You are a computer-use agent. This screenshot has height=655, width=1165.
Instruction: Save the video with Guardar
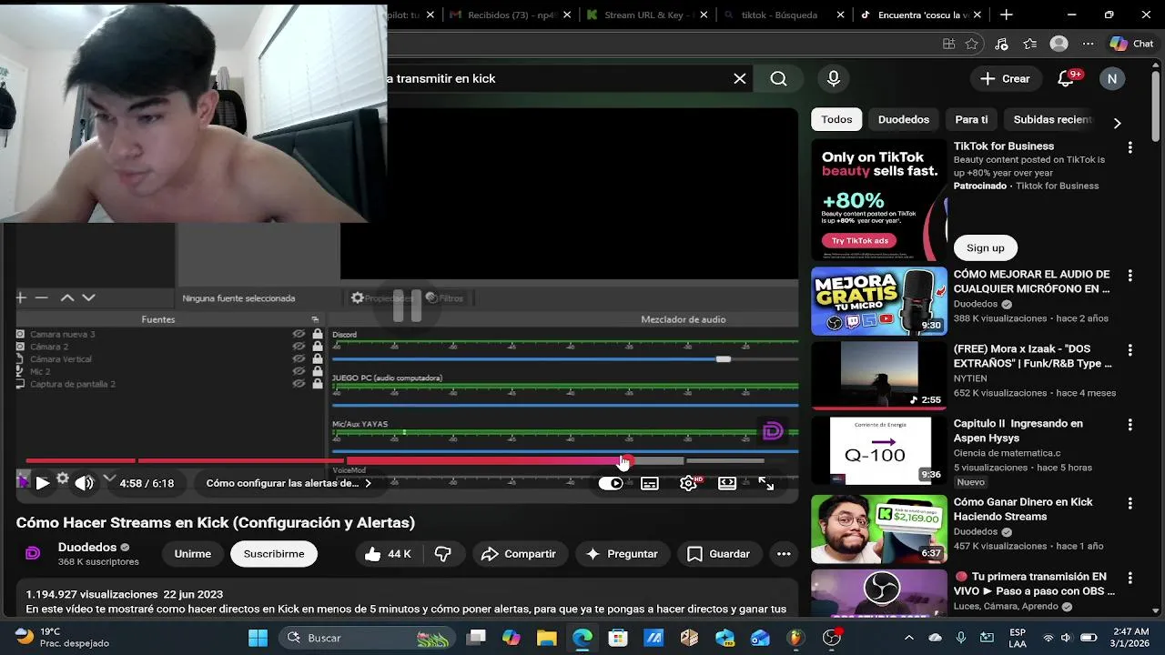pos(718,553)
